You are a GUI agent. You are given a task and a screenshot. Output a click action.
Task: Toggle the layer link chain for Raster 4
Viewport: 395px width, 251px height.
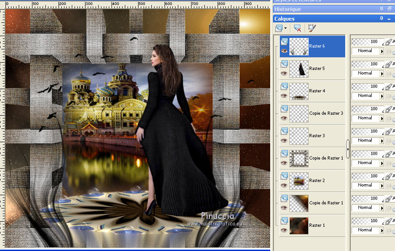pyautogui.click(x=389, y=87)
